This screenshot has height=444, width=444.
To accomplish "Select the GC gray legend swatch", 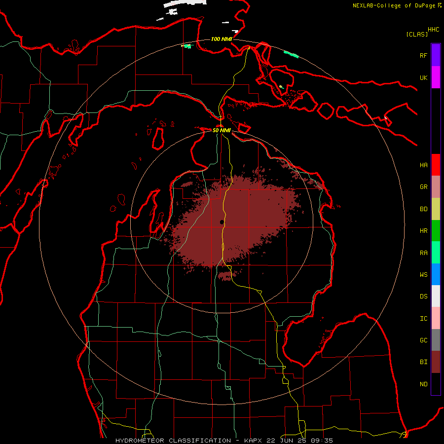I will coord(436,340).
